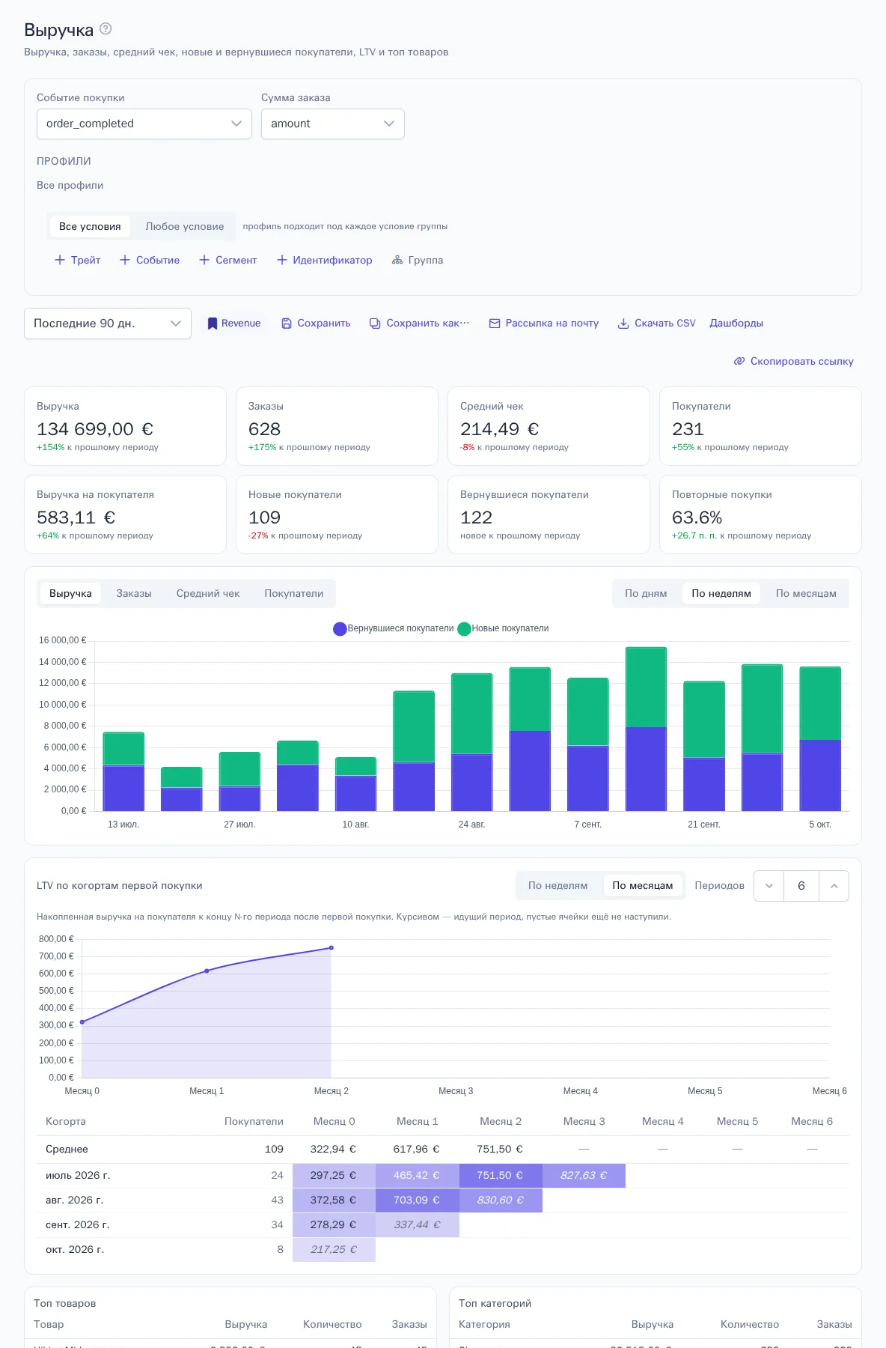Viewport: 886px width, 1348px height.
Task: Click the Рассылка на почту button label
Action: click(552, 324)
